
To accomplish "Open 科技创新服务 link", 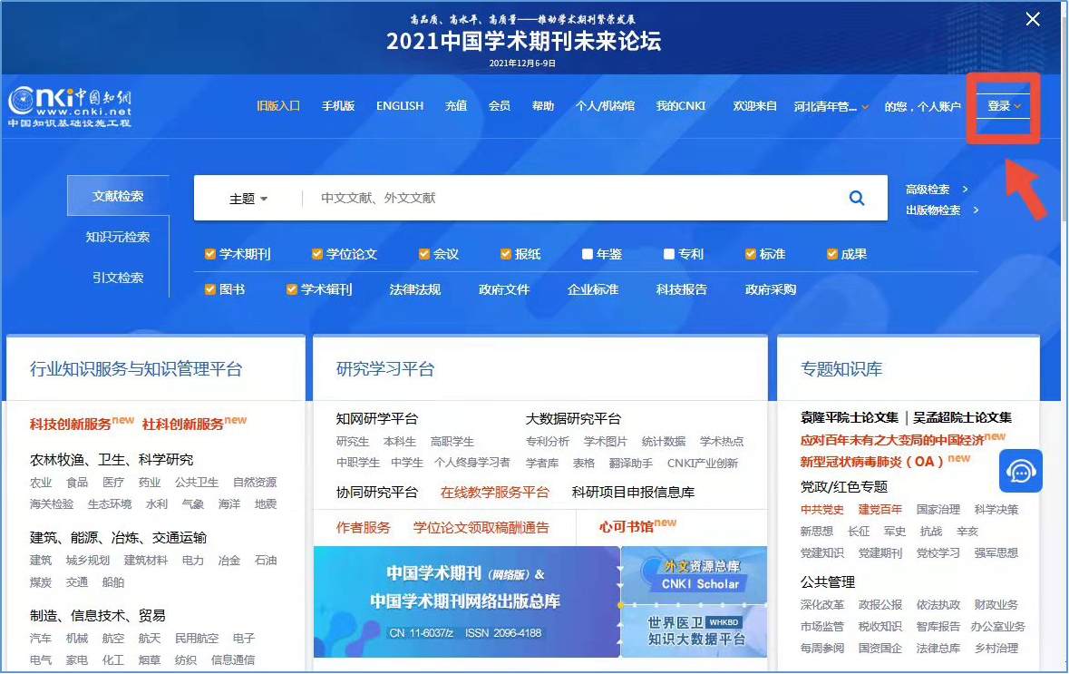I will [70, 424].
